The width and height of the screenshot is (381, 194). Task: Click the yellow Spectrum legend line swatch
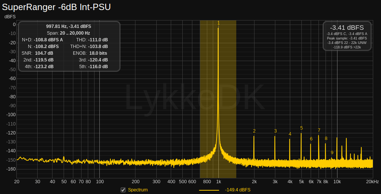pyautogui.click(x=209, y=190)
